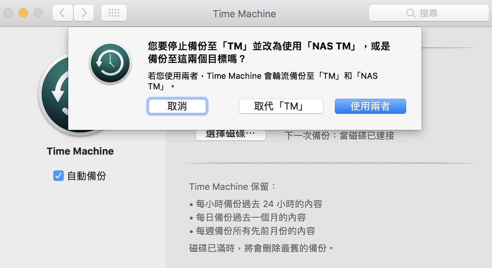This screenshot has height=268, width=492.
Task: Click the 下一次備份 status text
Action: 339,136
